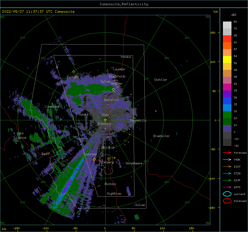
Task: Click the cyan 'current' ellipse legend icon
Action: click(x=227, y=194)
